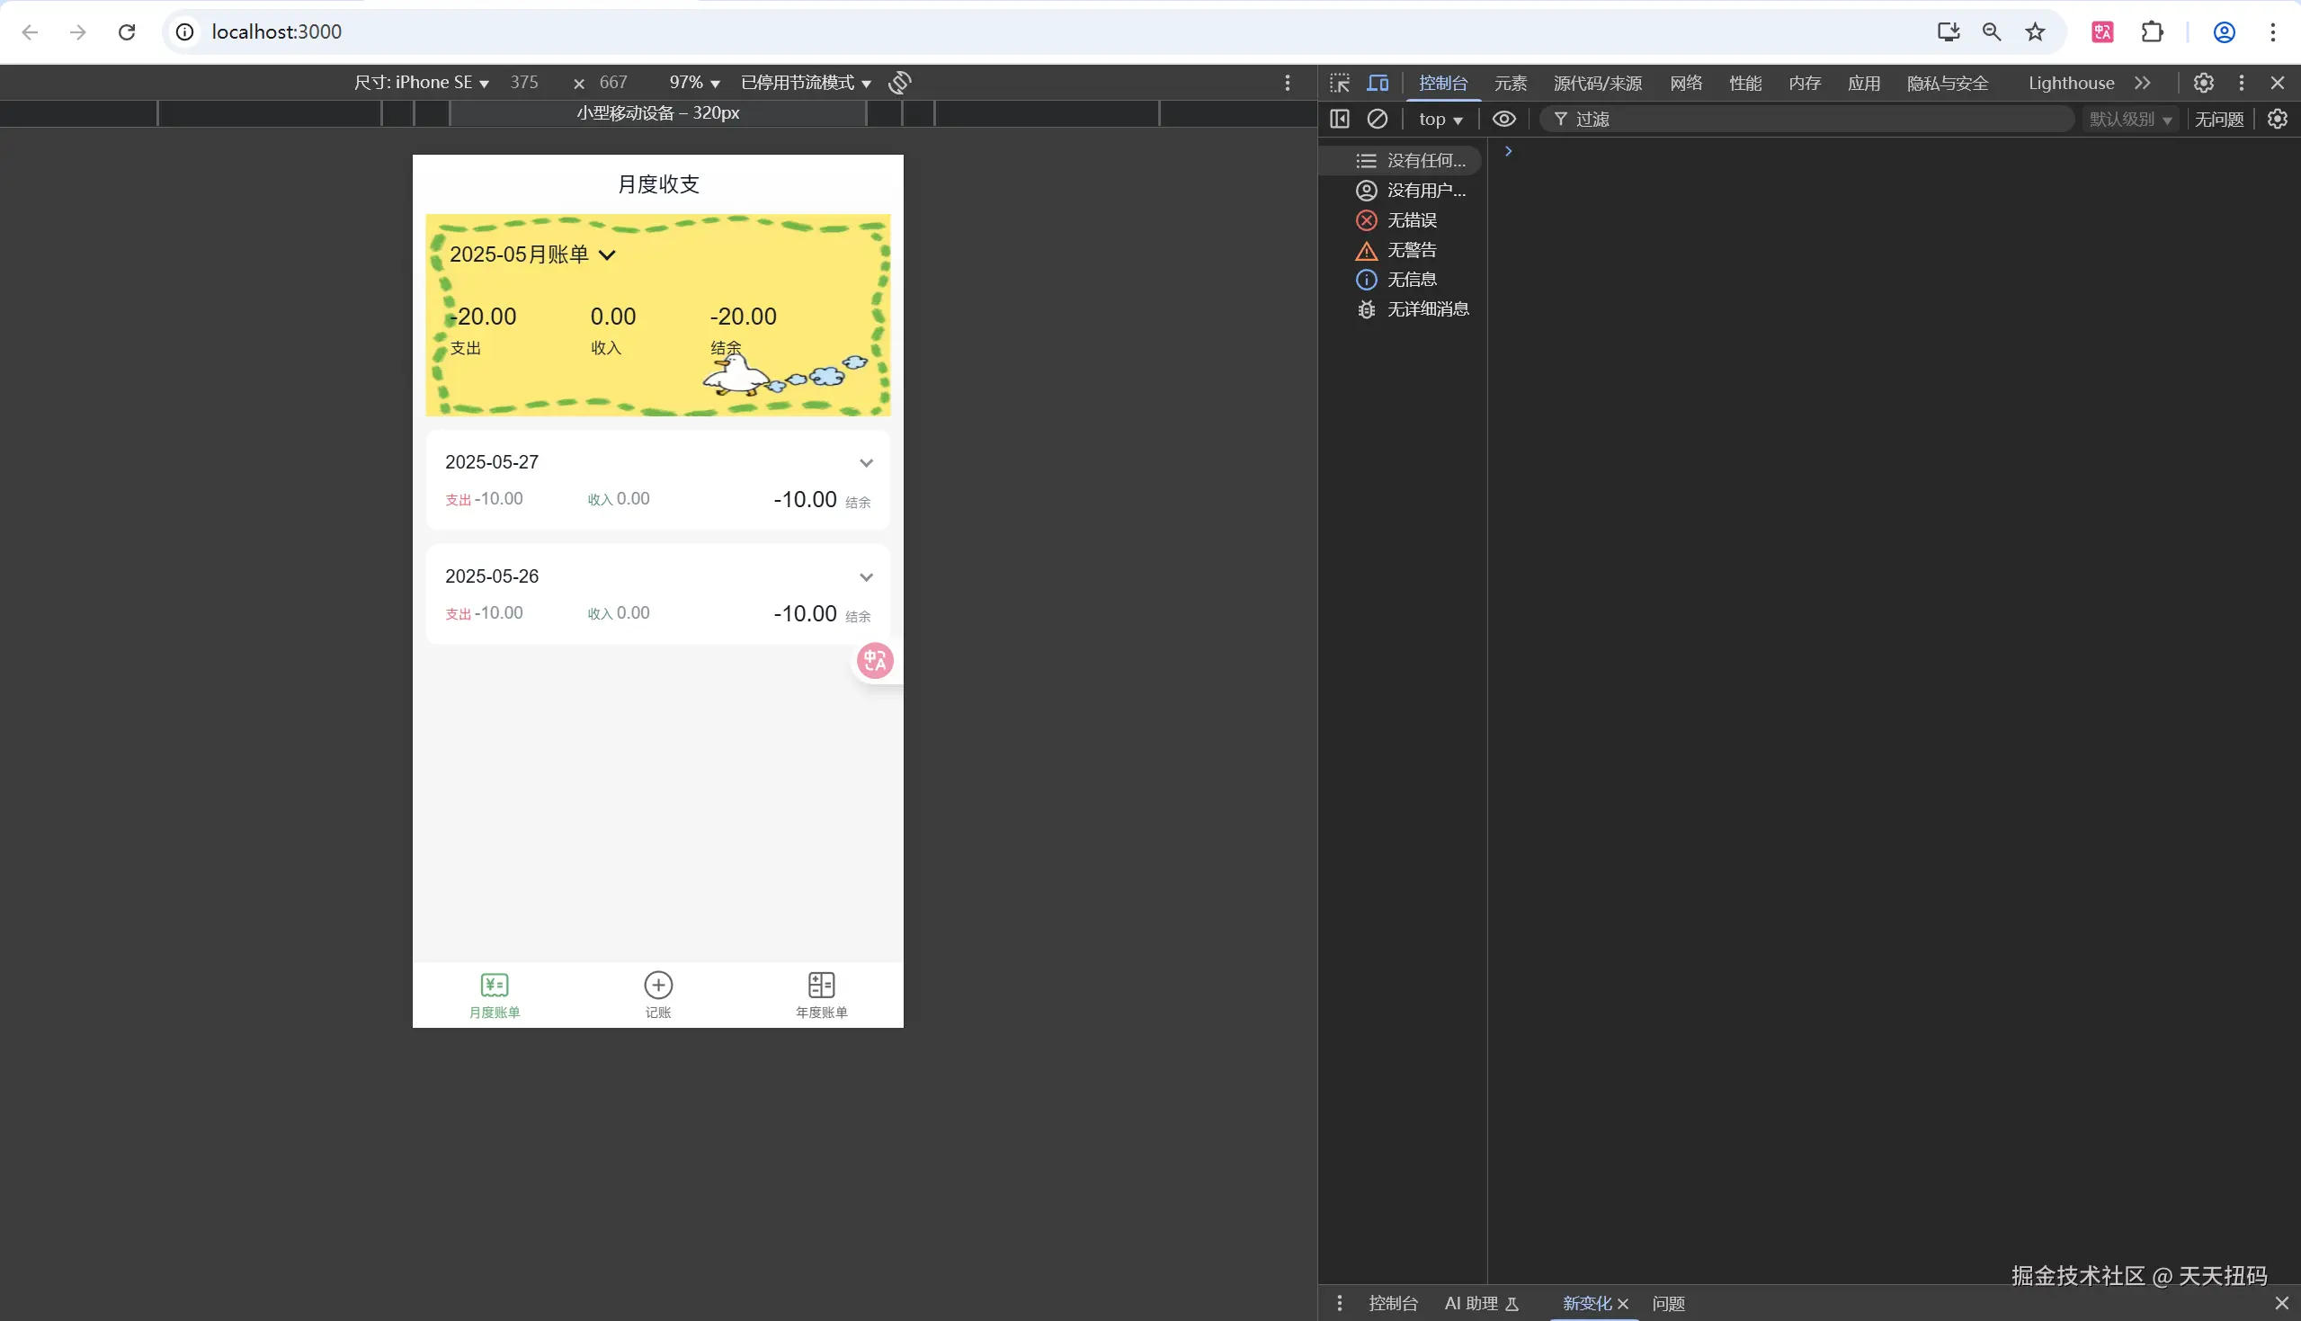Toggle the console sidebar panel
Viewport: 2301px width, 1321px height.
pyautogui.click(x=1340, y=119)
